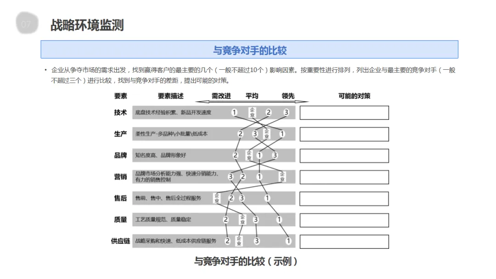Click competitor circle 1 in 生产 row
This screenshot has width=496, height=279.
[x=282, y=134]
